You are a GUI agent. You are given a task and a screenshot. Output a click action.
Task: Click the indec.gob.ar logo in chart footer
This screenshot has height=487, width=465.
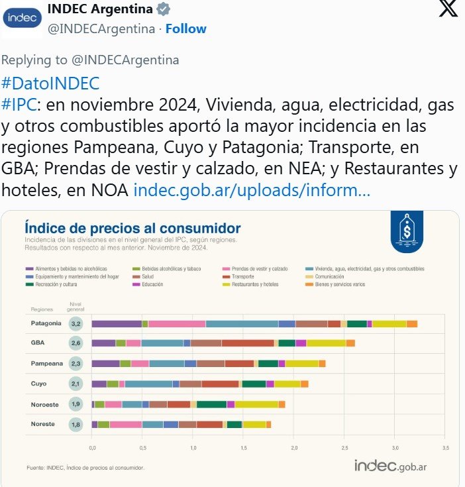coord(390,465)
